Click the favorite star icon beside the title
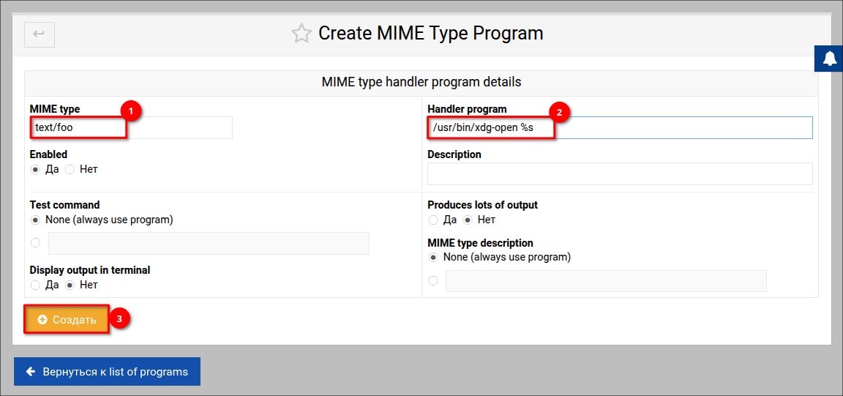Image resolution: width=843 pixels, height=396 pixels. pos(301,34)
